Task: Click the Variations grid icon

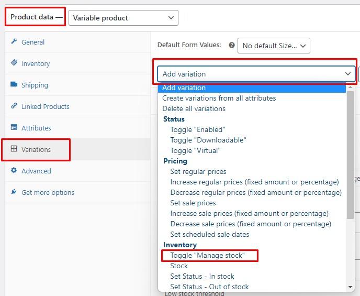Action: [x=14, y=149]
